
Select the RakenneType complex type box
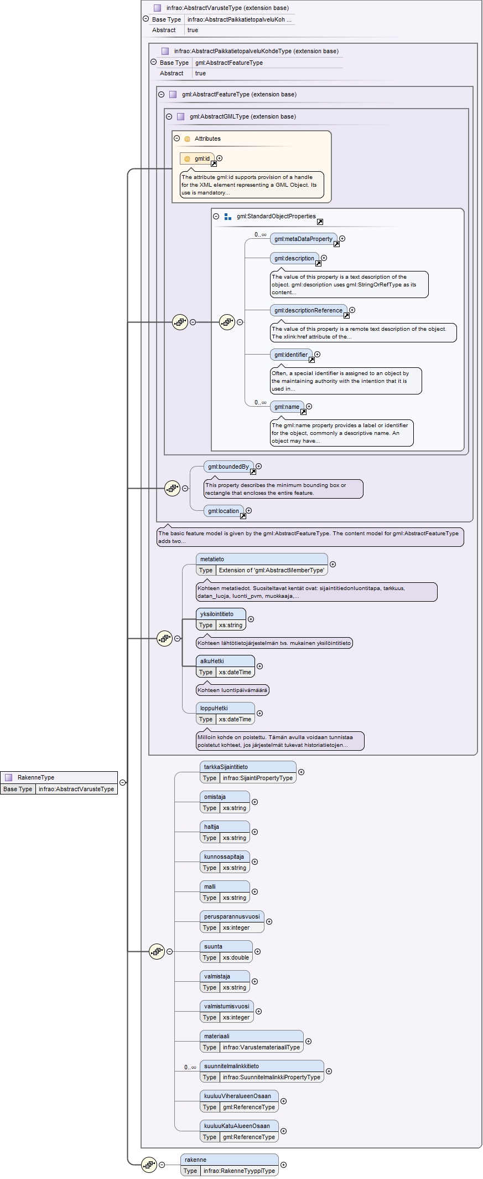point(59,783)
